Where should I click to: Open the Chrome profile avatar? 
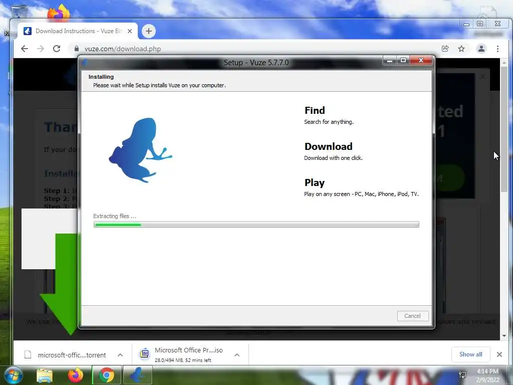click(x=481, y=49)
